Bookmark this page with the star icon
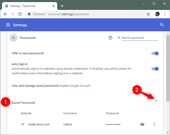Viewport: 170px width, 135px height. point(148,14)
